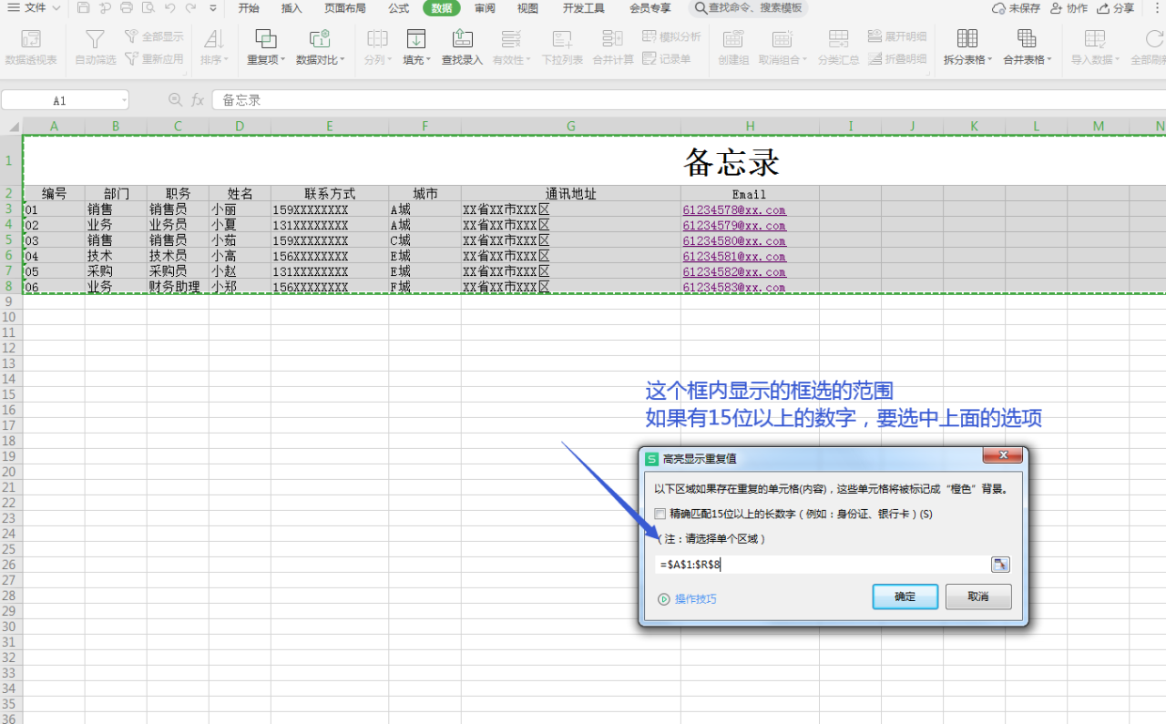Switch to the 会员专享 tab

[650, 8]
